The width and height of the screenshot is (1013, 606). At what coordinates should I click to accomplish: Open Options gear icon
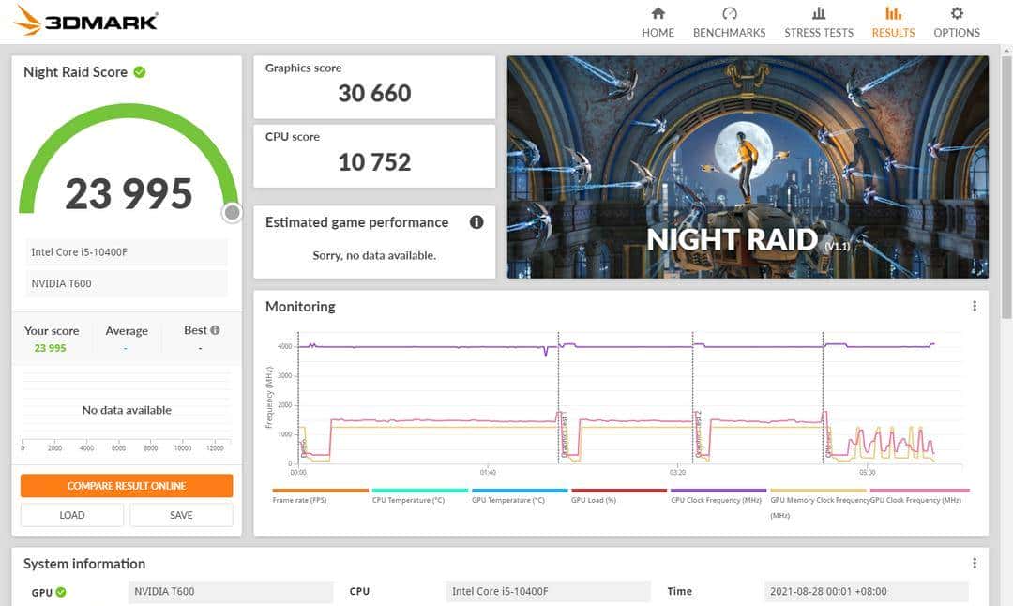click(957, 13)
